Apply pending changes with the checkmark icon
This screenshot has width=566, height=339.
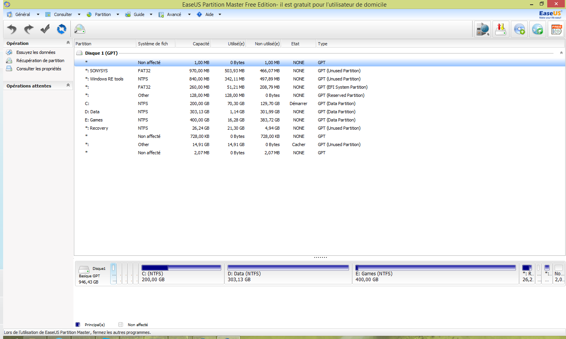[45, 29]
